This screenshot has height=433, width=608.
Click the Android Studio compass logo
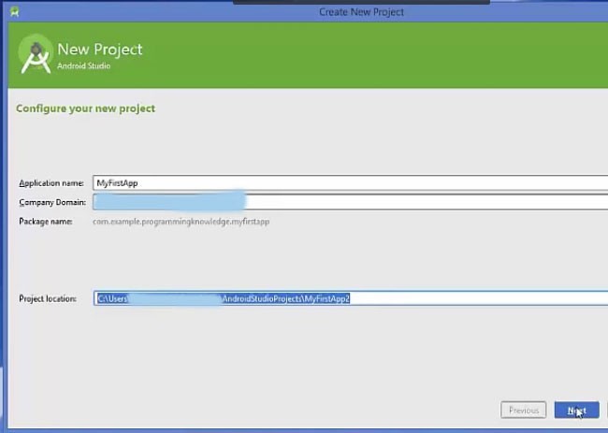click(36, 54)
